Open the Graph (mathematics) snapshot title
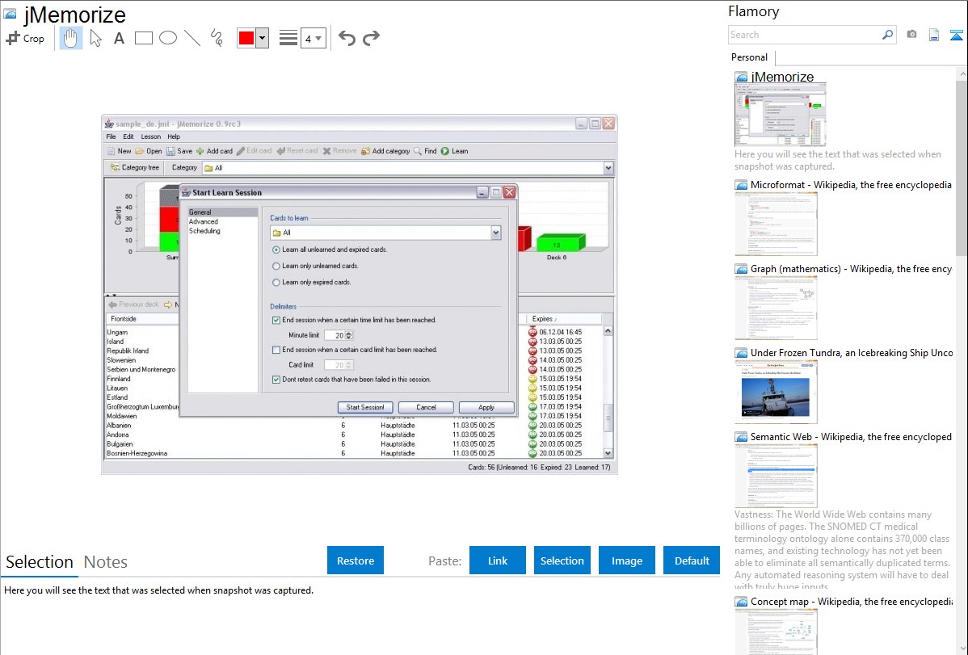The height and width of the screenshot is (655, 968). point(851,269)
